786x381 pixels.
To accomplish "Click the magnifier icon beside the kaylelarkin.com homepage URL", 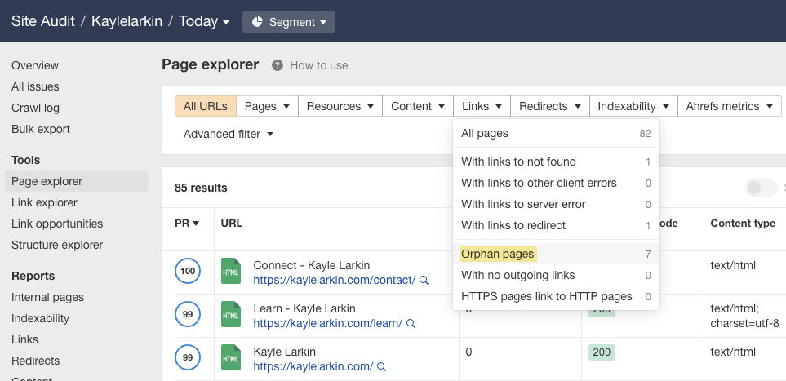I will pos(381,366).
